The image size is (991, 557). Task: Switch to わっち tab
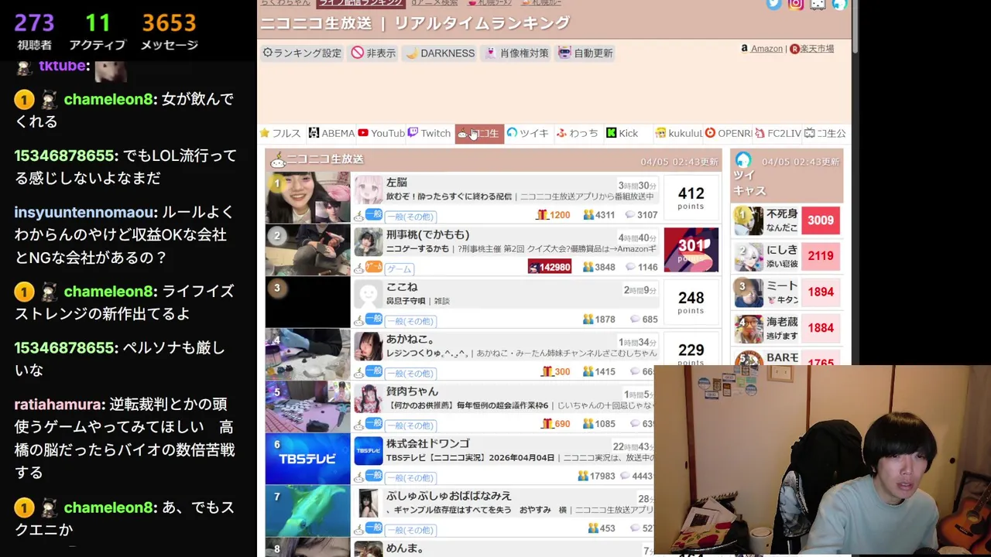click(578, 133)
